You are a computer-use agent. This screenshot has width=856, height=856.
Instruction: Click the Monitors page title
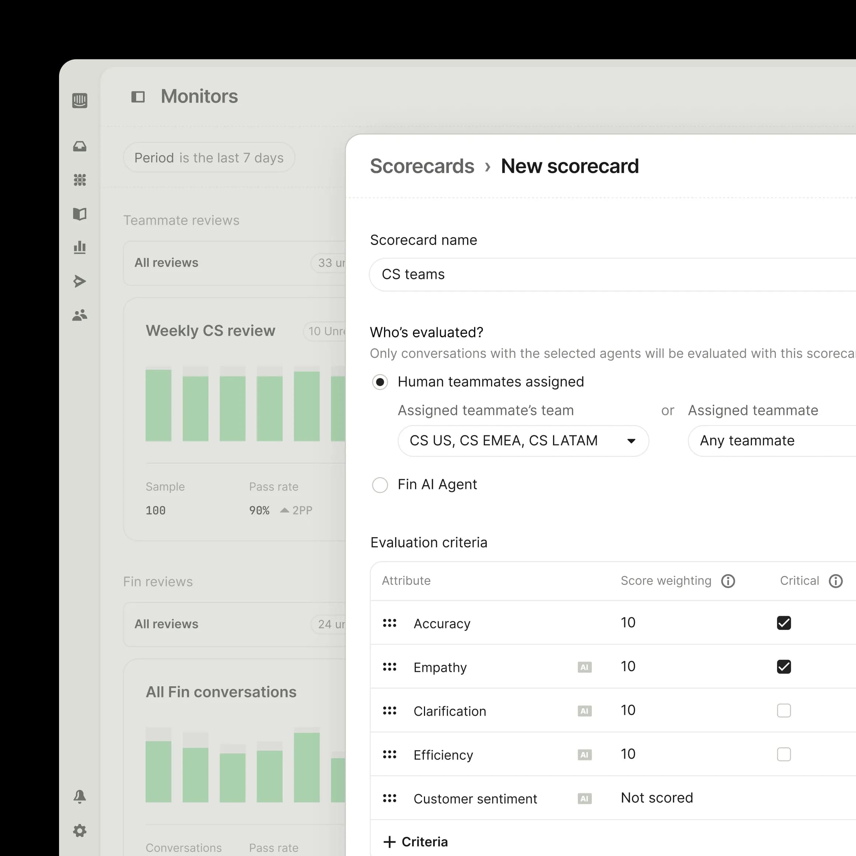click(199, 97)
